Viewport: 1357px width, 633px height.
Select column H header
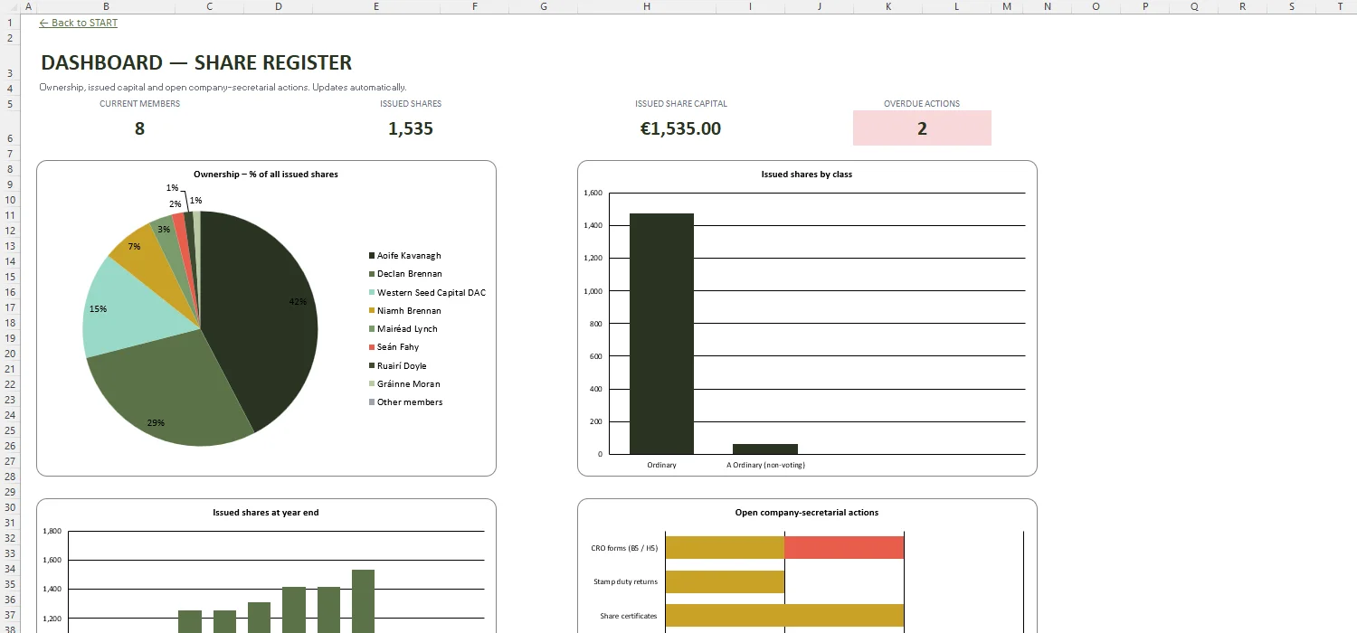647,6
